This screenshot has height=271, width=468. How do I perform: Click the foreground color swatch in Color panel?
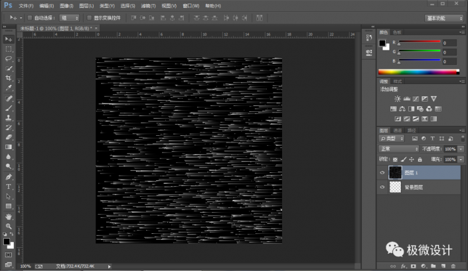tap(382, 44)
